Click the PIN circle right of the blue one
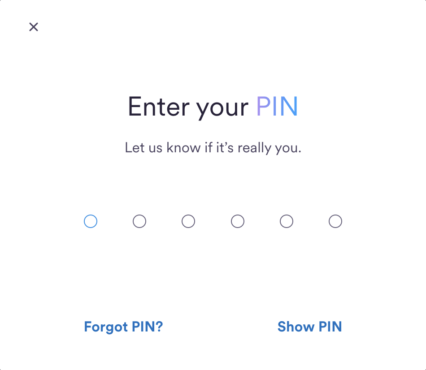This screenshot has width=426, height=370. (x=139, y=221)
